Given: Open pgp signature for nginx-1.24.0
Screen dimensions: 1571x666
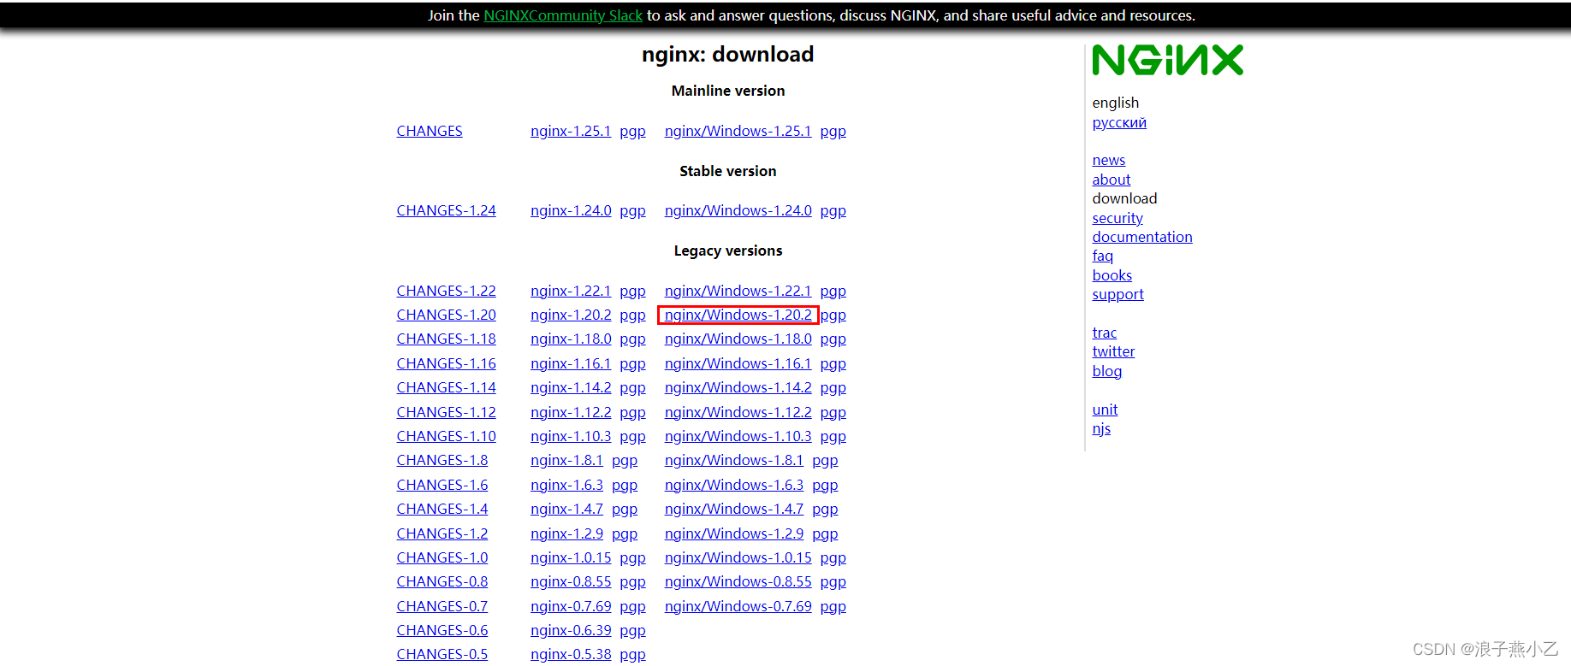Looking at the screenshot, I should coord(632,210).
